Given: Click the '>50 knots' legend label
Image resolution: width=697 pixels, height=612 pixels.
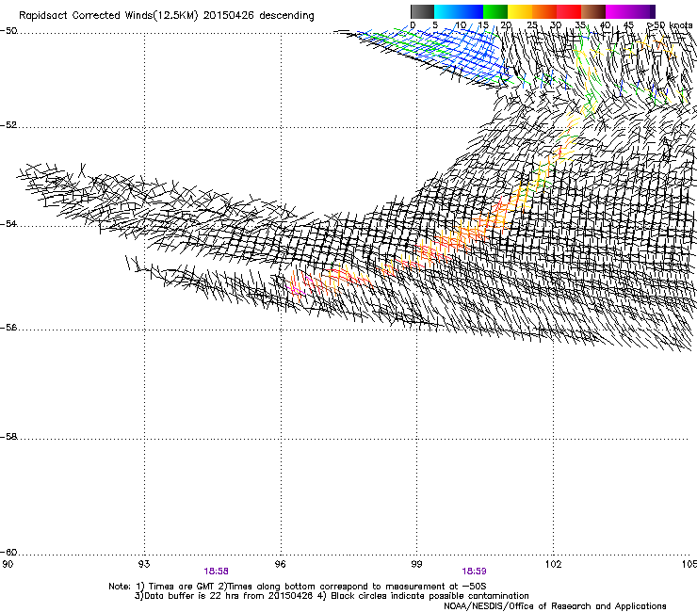Looking at the screenshot, I should click(670, 25).
